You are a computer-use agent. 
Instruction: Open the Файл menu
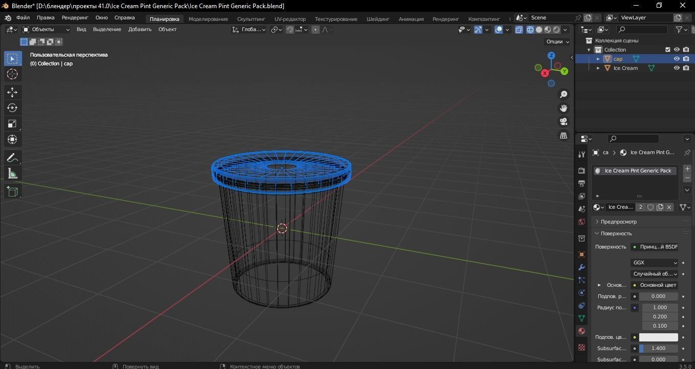(x=23, y=18)
